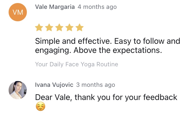
Task: Select the fifth rating star
Action: (80, 28)
